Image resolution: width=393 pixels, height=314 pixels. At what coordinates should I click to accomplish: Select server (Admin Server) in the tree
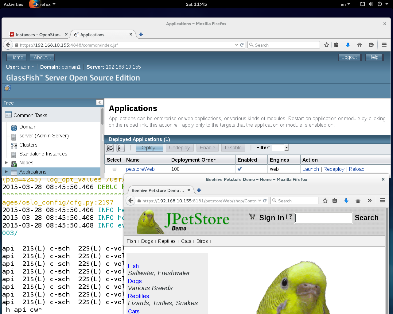pyautogui.click(x=44, y=136)
